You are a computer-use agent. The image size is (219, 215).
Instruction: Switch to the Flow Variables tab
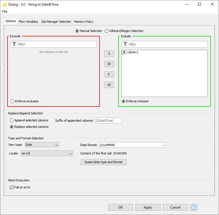tap(28, 22)
